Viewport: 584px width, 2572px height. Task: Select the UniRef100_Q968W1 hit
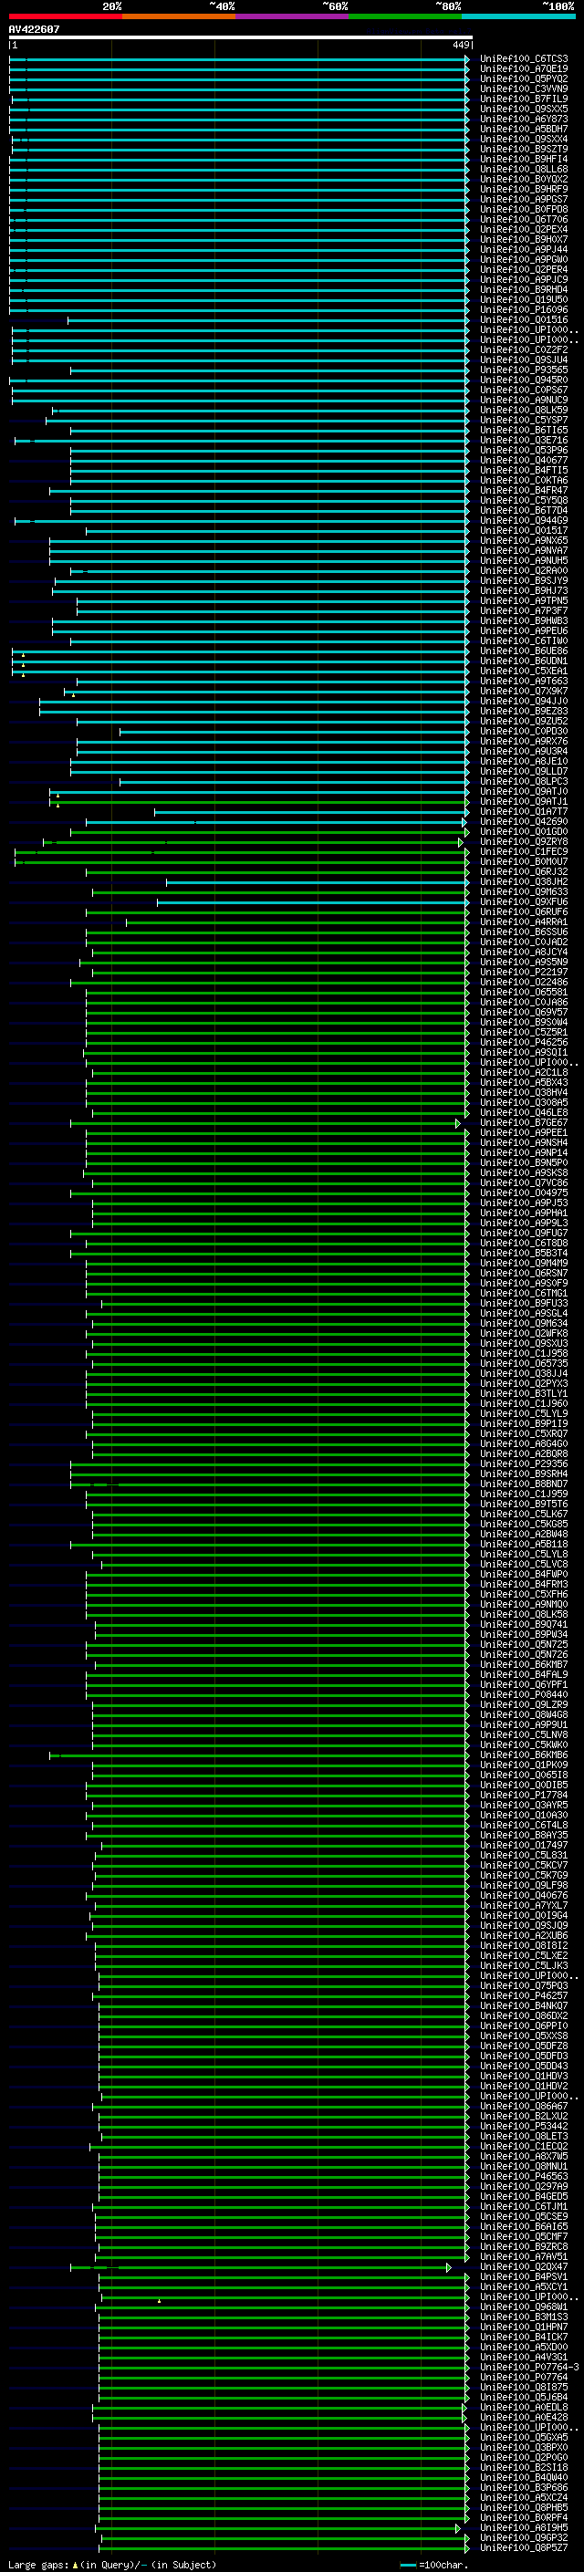click(523, 2306)
